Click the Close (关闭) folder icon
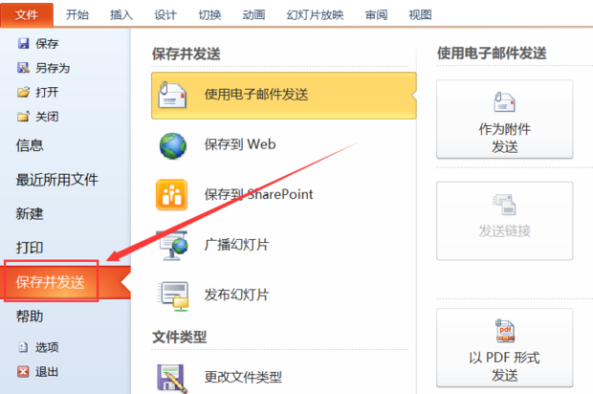Image resolution: width=593 pixels, height=394 pixels. (24, 116)
